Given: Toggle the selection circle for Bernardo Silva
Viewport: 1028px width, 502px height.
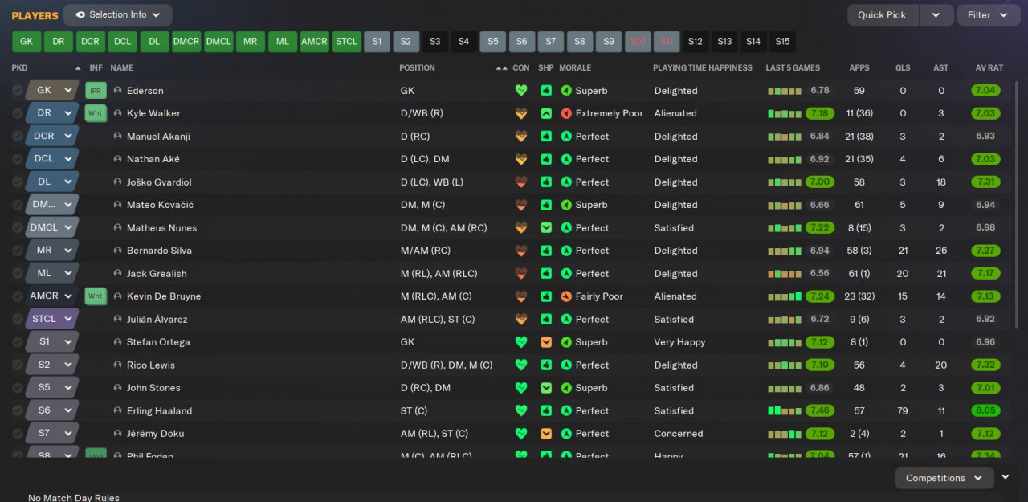Looking at the screenshot, I should [18, 251].
